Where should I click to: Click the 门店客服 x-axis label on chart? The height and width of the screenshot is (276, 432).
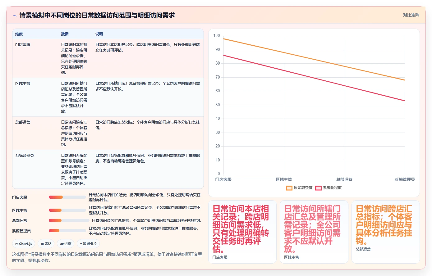pyautogui.click(x=223, y=179)
